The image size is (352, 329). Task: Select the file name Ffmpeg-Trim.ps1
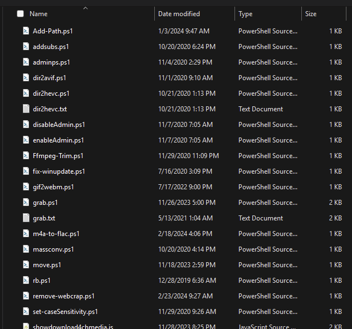tap(58, 156)
